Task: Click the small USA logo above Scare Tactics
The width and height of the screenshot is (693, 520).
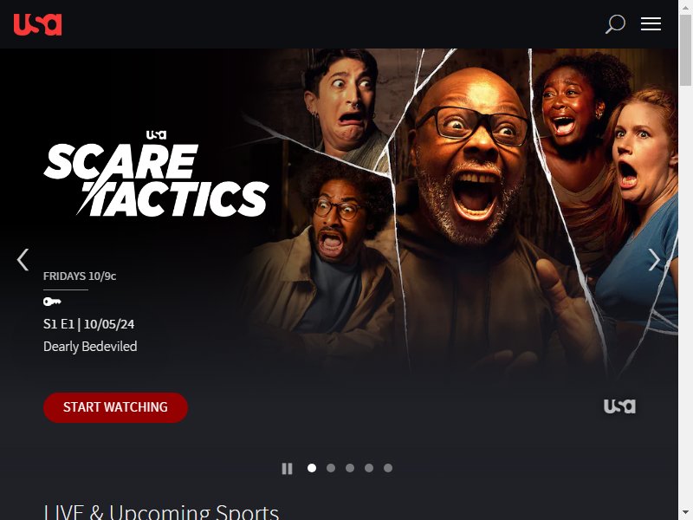Action: pyautogui.click(x=156, y=134)
